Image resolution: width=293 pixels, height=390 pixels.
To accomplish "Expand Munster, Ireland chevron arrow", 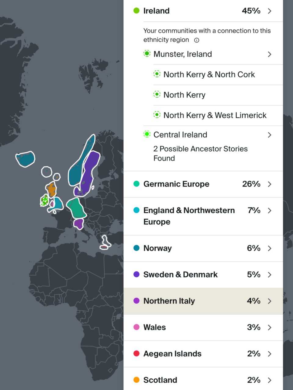I will pos(269,54).
